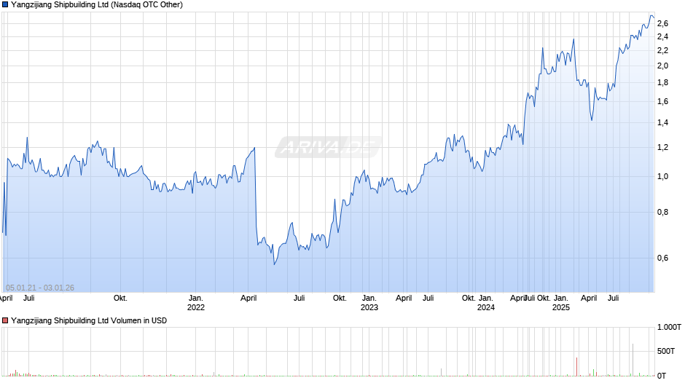Click the date range text '05.01.21 - 03.01.26'
Viewport: 685px width, 383px height.
pyautogui.click(x=40, y=288)
